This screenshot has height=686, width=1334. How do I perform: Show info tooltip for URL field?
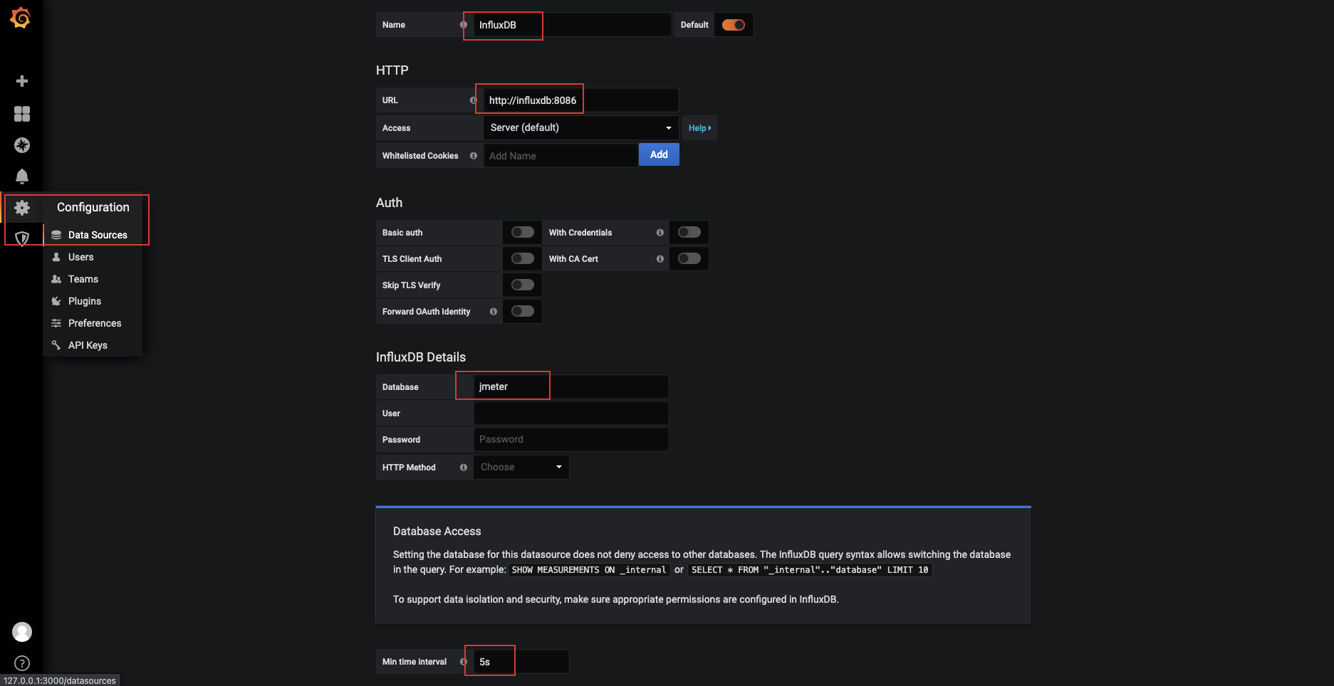coord(474,100)
